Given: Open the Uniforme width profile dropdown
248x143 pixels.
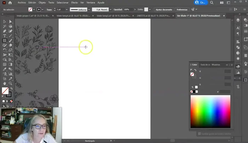Looking at the screenshot, I should coord(89,10).
